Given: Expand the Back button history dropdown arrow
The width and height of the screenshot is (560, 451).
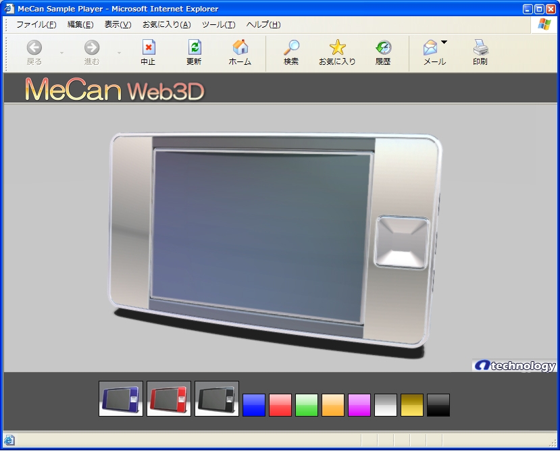Looking at the screenshot, I should [x=61, y=53].
